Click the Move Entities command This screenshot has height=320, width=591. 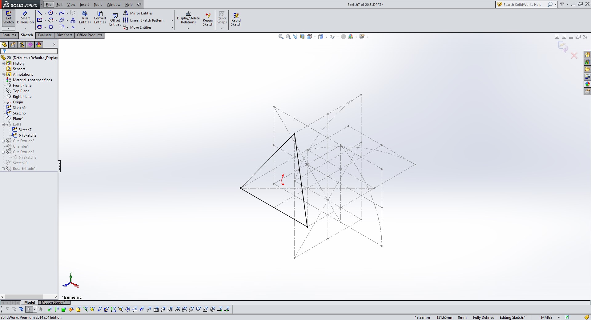[137, 27]
